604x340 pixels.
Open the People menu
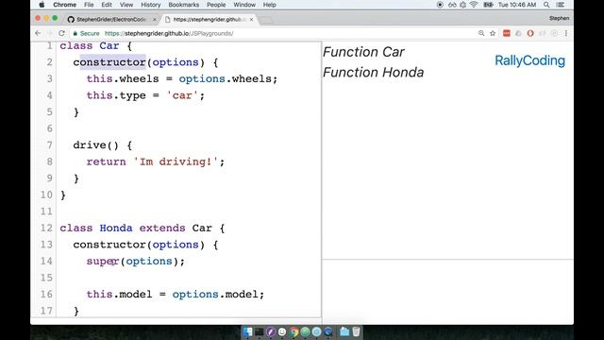pyautogui.click(x=216, y=5)
